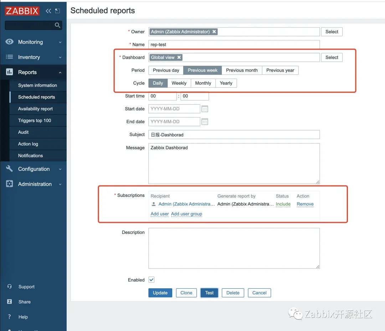Viewport: 385px width, 331px height.
Task: Click the Test button
Action: [210, 293]
